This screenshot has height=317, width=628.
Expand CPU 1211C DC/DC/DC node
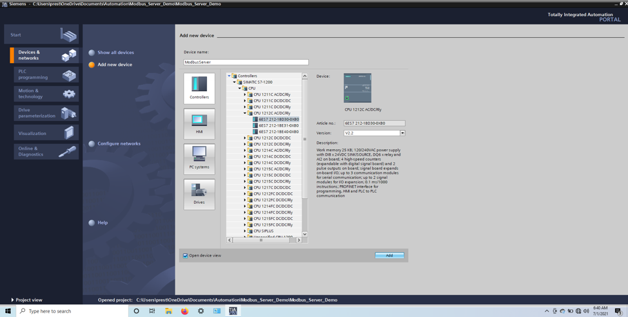pos(245,100)
